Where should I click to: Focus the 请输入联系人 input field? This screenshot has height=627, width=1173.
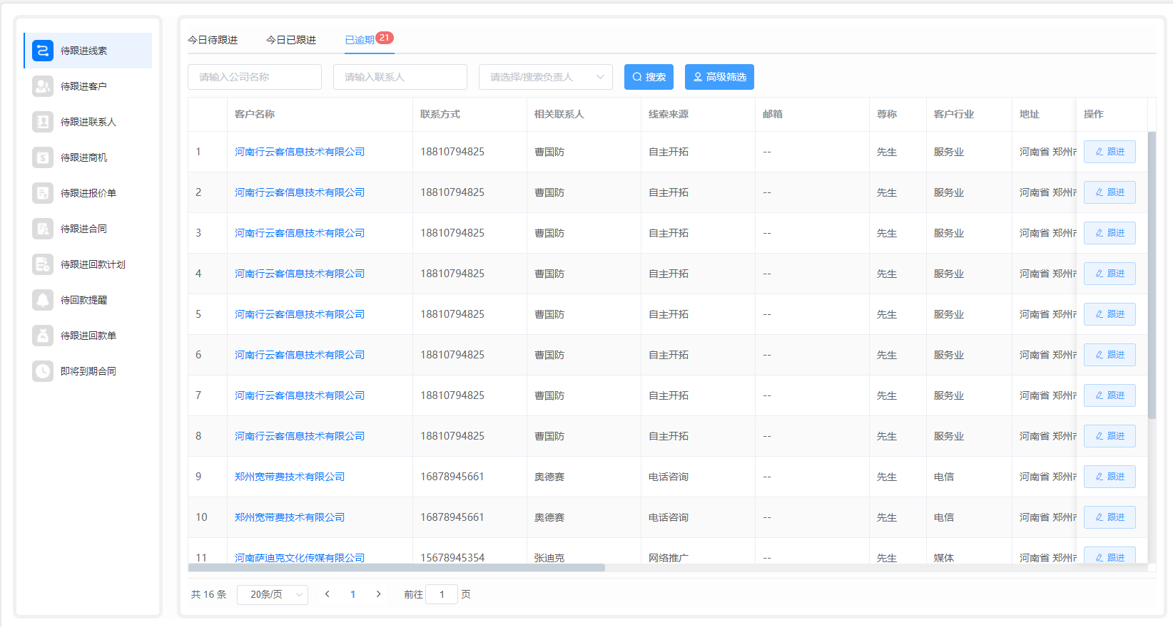400,77
